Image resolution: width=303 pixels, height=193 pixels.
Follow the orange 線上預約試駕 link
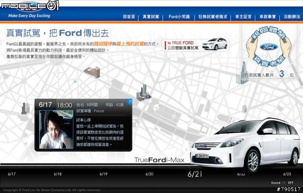pyautogui.click(x=130, y=44)
